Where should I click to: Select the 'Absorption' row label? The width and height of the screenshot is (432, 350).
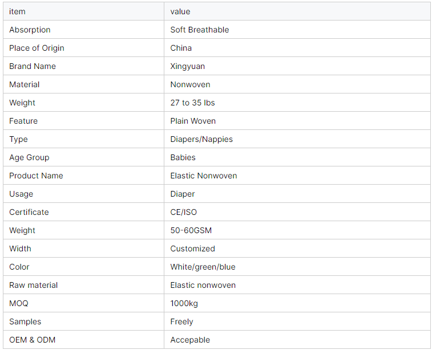30,30
